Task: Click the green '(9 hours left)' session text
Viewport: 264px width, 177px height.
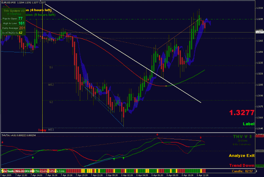Action: pos(45,15)
